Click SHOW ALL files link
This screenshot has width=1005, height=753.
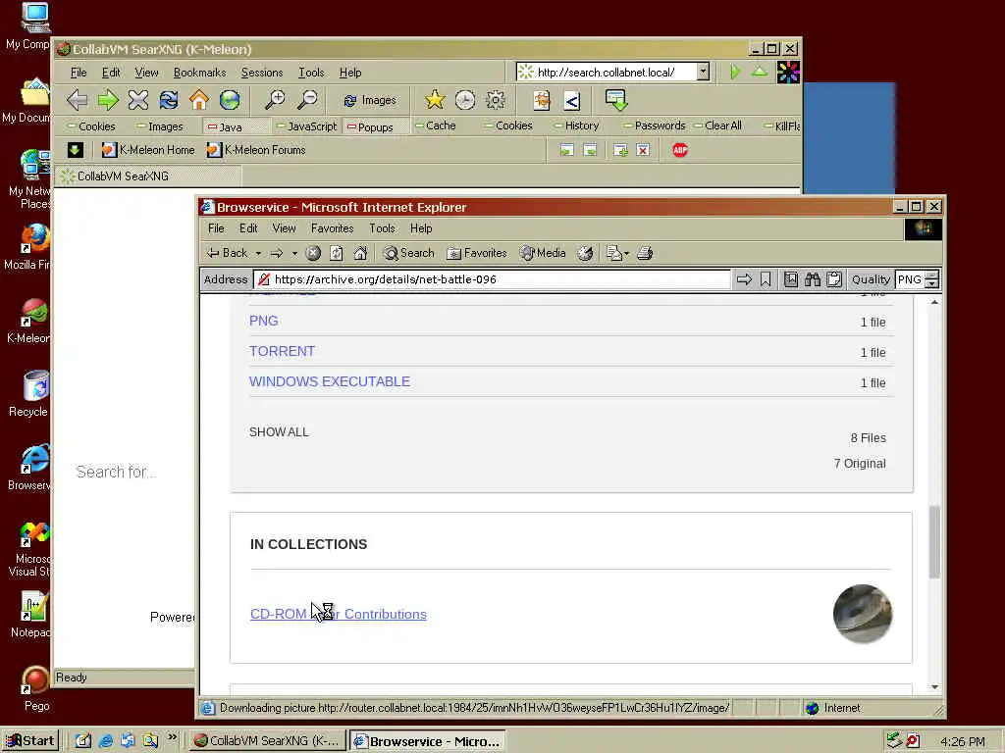click(x=279, y=432)
